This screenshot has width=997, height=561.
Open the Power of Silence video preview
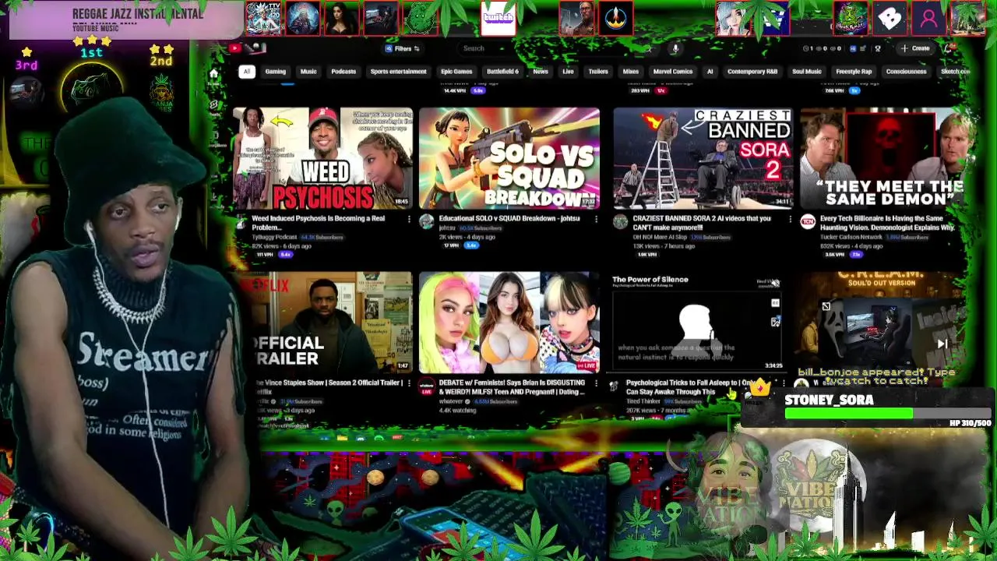pyautogui.click(x=696, y=323)
